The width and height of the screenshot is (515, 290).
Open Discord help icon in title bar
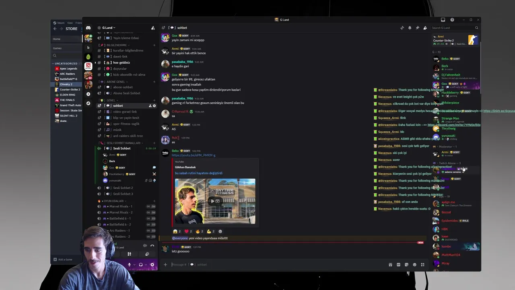[452, 20]
